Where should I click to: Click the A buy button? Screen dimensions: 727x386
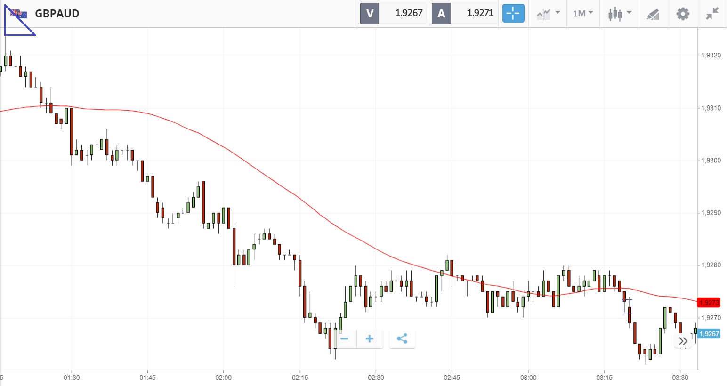tap(441, 13)
